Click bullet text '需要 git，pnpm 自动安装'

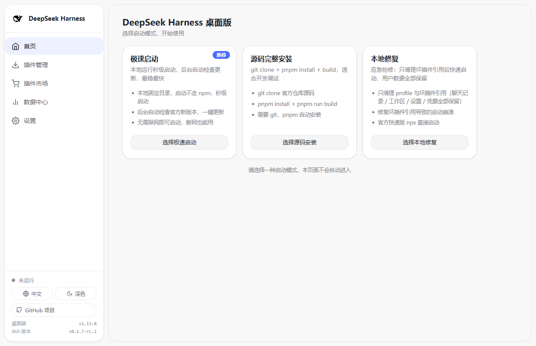click(289, 115)
